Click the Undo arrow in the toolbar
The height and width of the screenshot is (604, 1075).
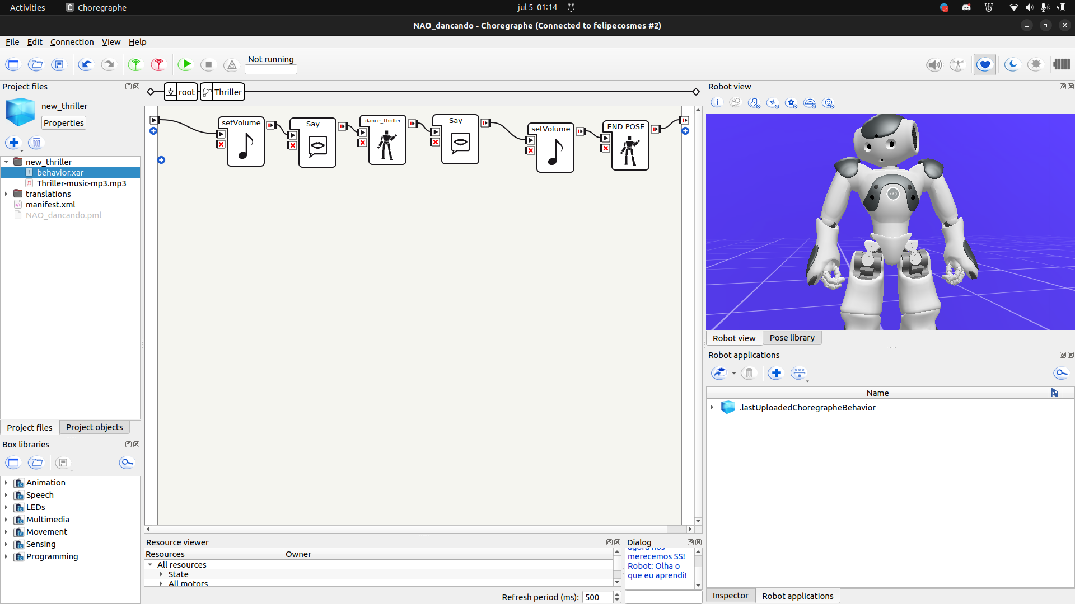pos(85,64)
